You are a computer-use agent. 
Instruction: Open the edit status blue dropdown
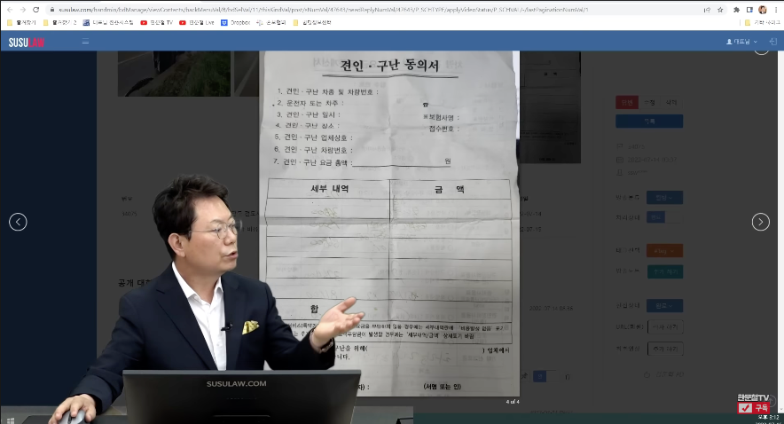click(664, 305)
